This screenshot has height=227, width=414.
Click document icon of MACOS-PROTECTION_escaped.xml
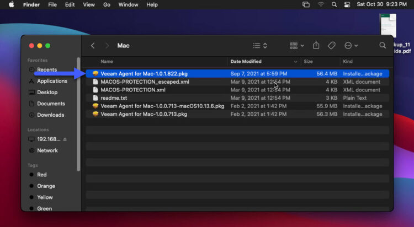point(95,82)
